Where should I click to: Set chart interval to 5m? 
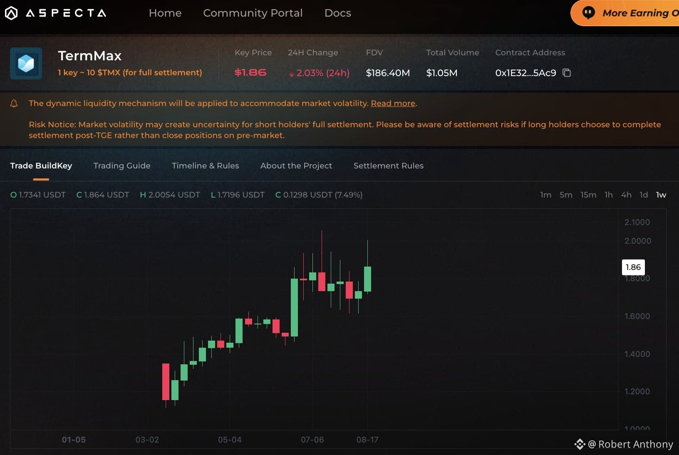click(x=566, y=195)
